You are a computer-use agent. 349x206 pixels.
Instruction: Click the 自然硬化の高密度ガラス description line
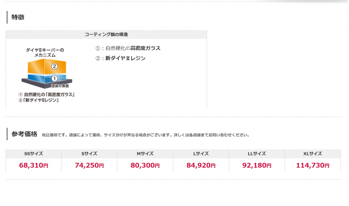coord(128,48)
